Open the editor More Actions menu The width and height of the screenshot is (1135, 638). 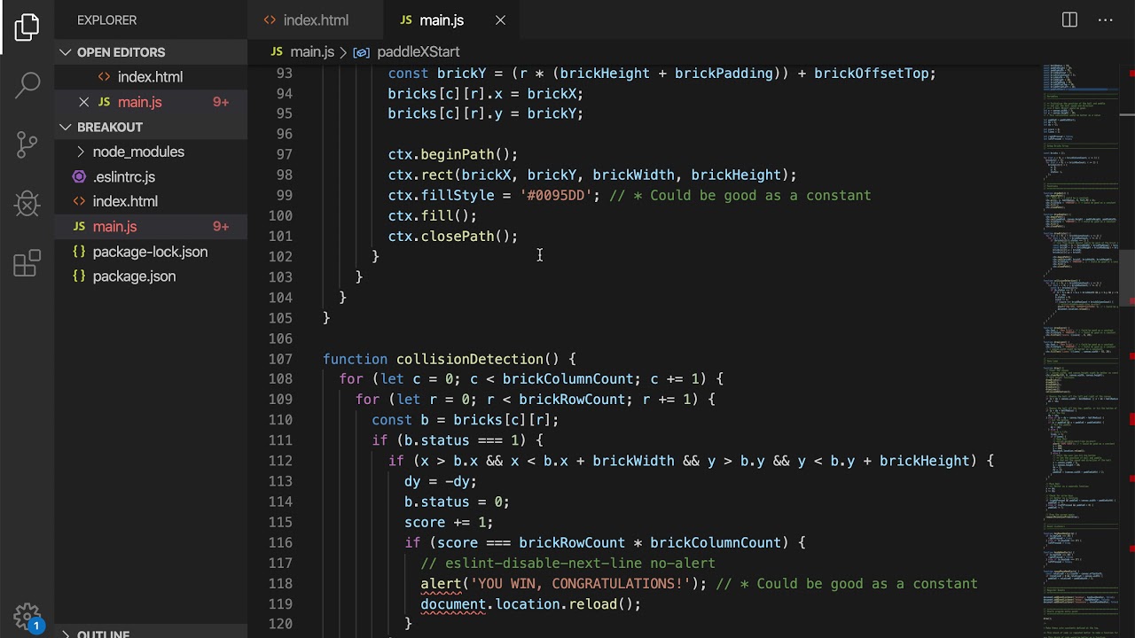coord(1106,19)
